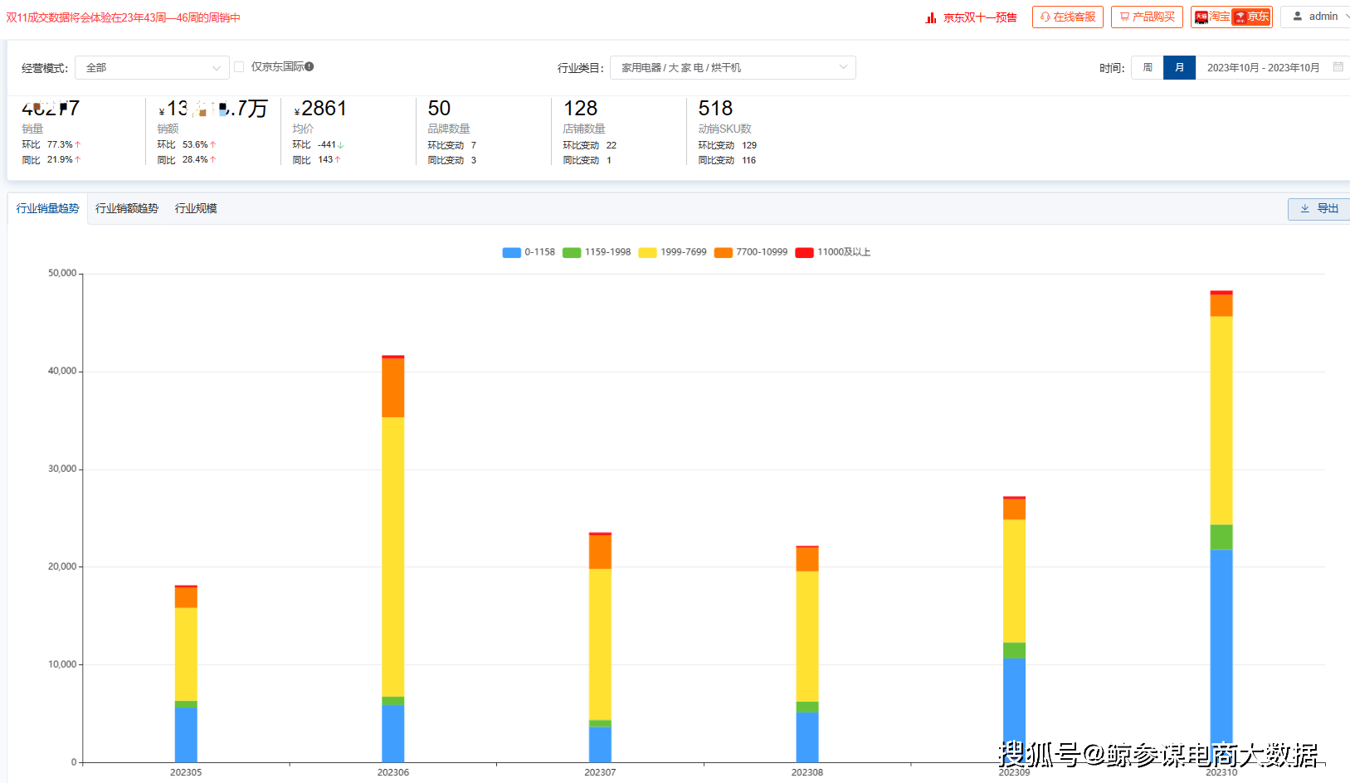Click the admin user avatar icon
Viewport: 1350px width, 783px height.
tap(1297, 16)
